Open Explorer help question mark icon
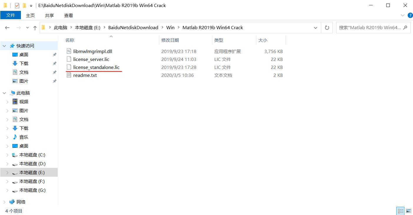The height and width of the screenshot is (215, 413). point(410,15)
